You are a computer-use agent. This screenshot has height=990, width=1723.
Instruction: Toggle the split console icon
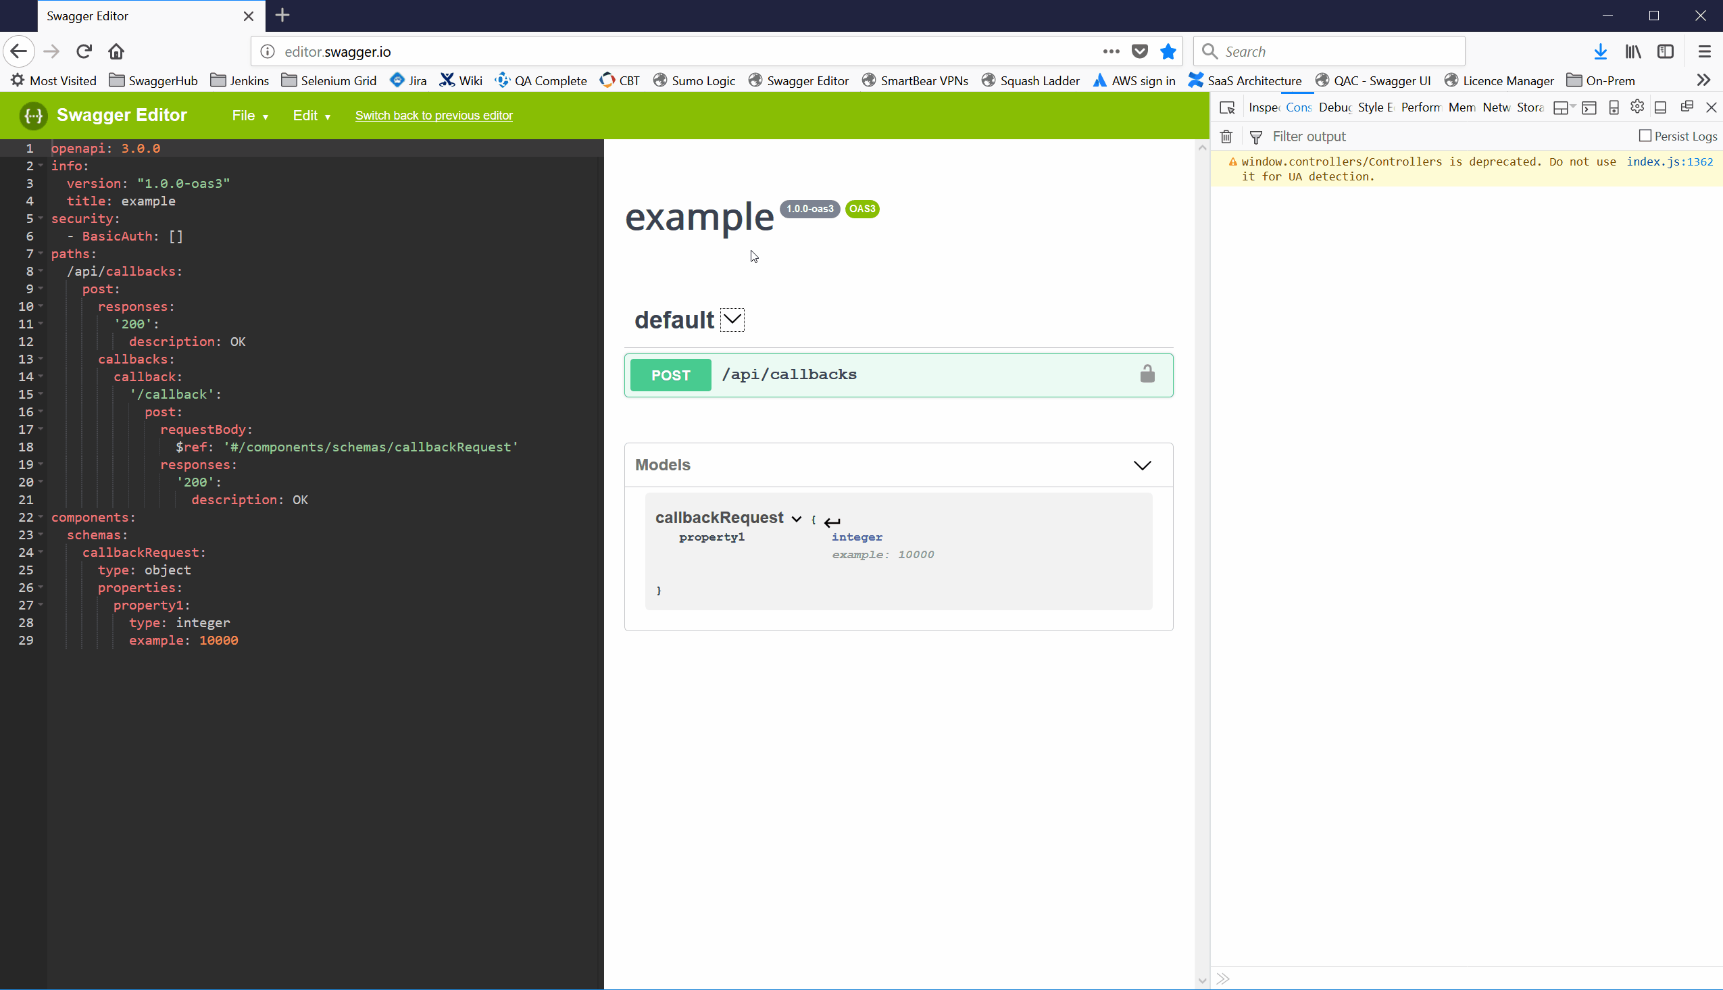(x=1589, y=107)
